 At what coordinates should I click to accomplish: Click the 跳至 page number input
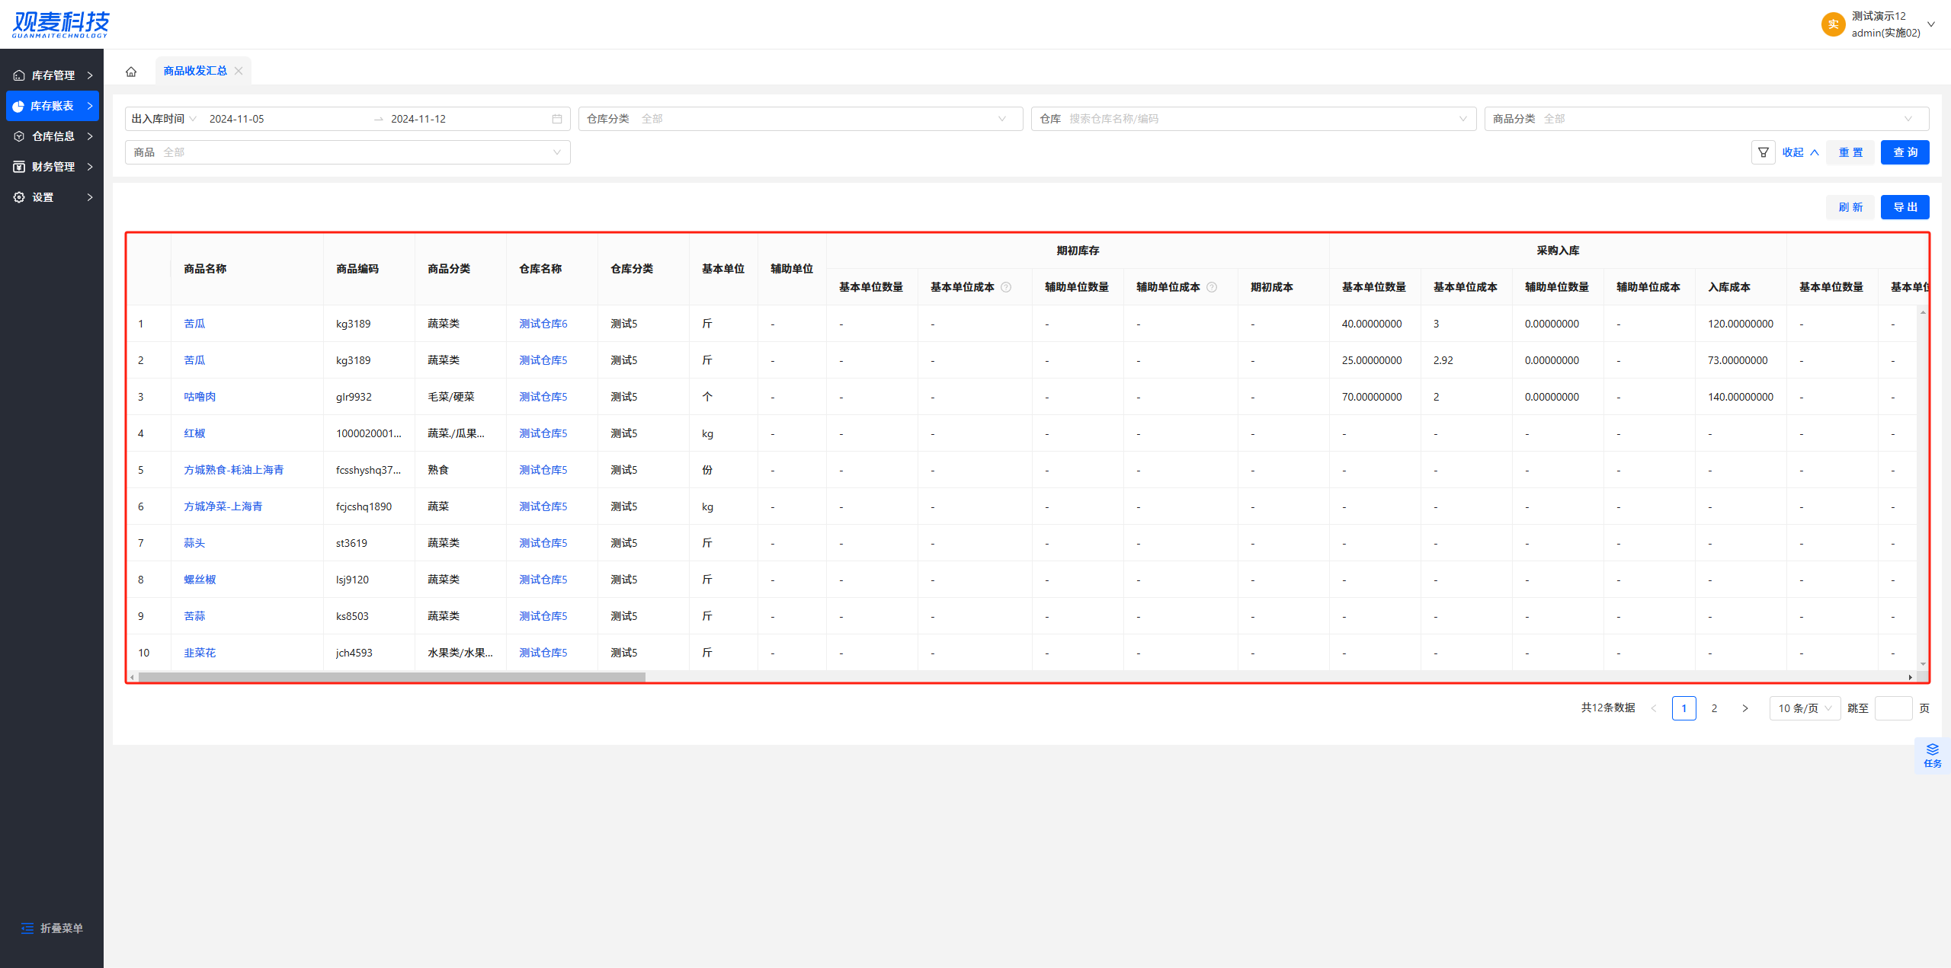[1892, 708]
